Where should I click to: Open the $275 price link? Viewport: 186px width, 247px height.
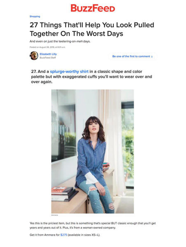64,235
